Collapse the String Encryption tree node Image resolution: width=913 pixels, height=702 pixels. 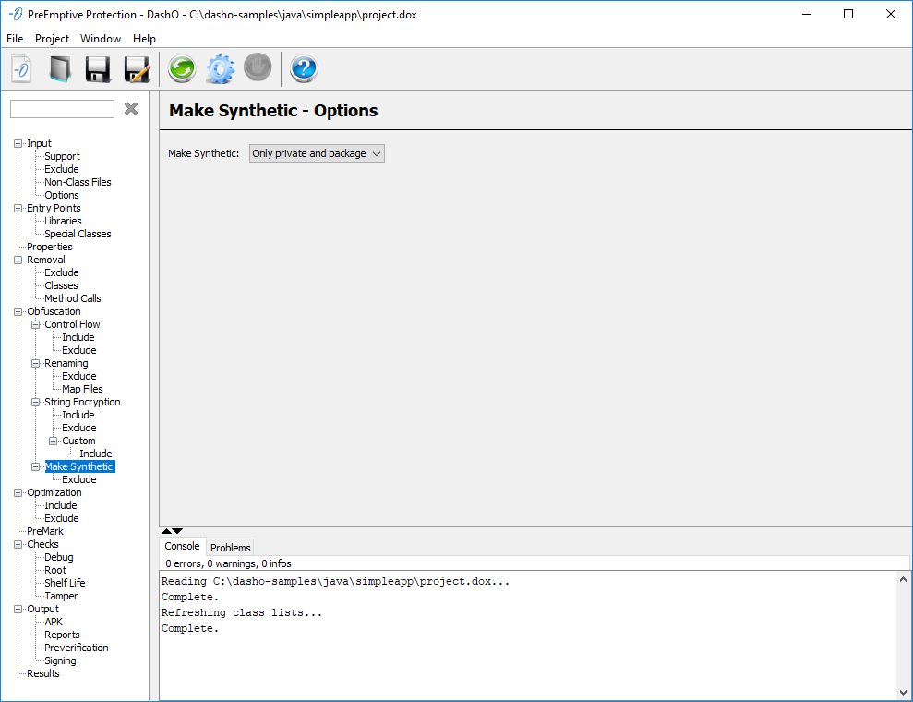[36, 402]
